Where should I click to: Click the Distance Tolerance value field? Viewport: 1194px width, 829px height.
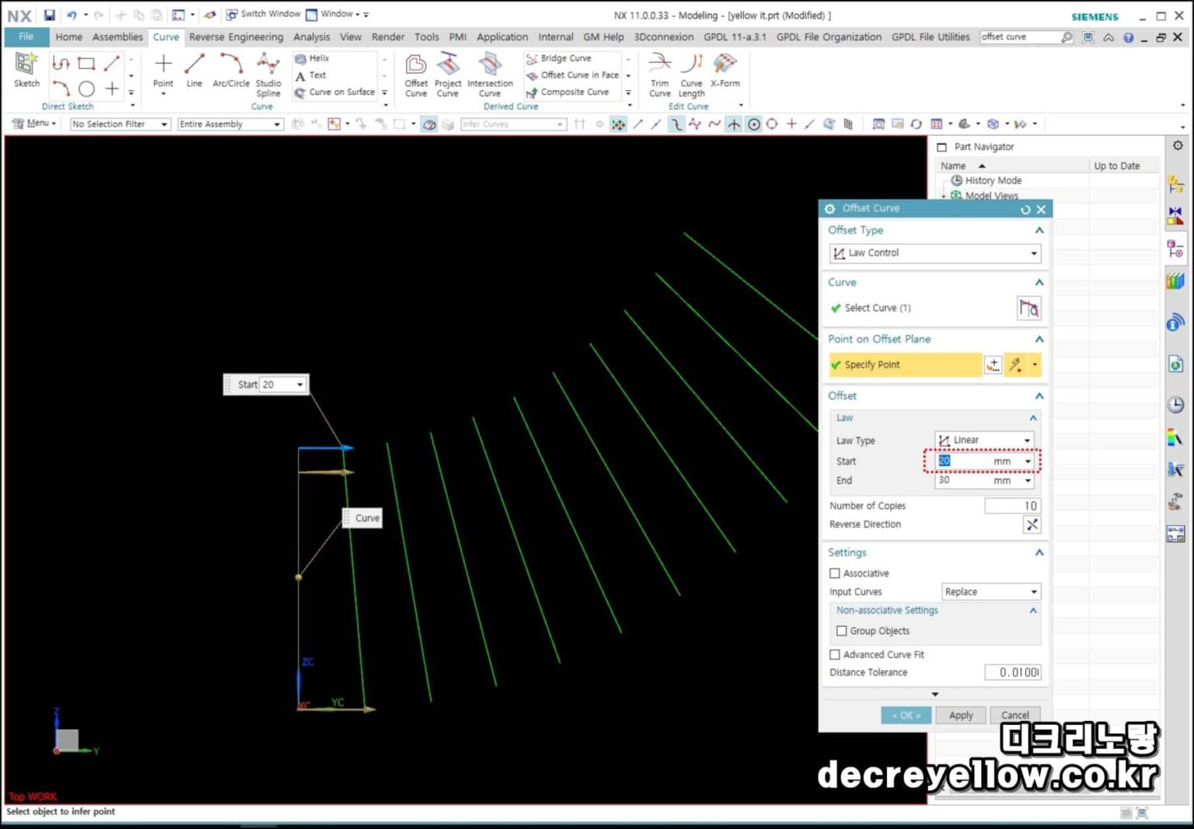1012,673
